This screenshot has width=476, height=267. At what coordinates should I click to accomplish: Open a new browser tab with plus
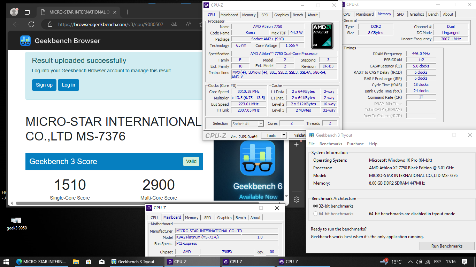[128, 12]
